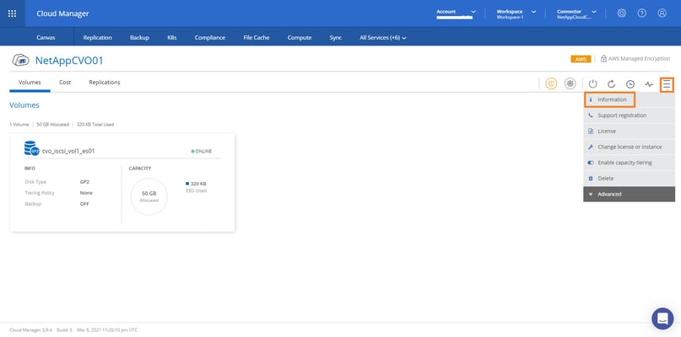Click the power on/off icon
This screenshot has width=681, height=337.
[592, 83]
